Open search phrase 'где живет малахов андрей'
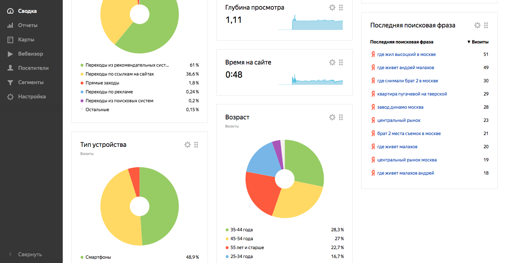 pos(406,173)
